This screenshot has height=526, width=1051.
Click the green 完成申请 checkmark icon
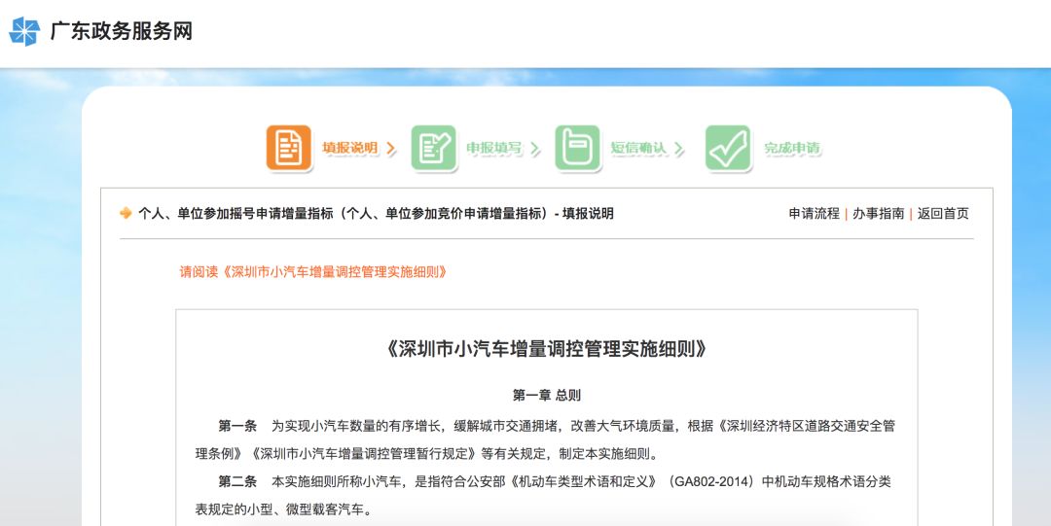coord(728,149)
